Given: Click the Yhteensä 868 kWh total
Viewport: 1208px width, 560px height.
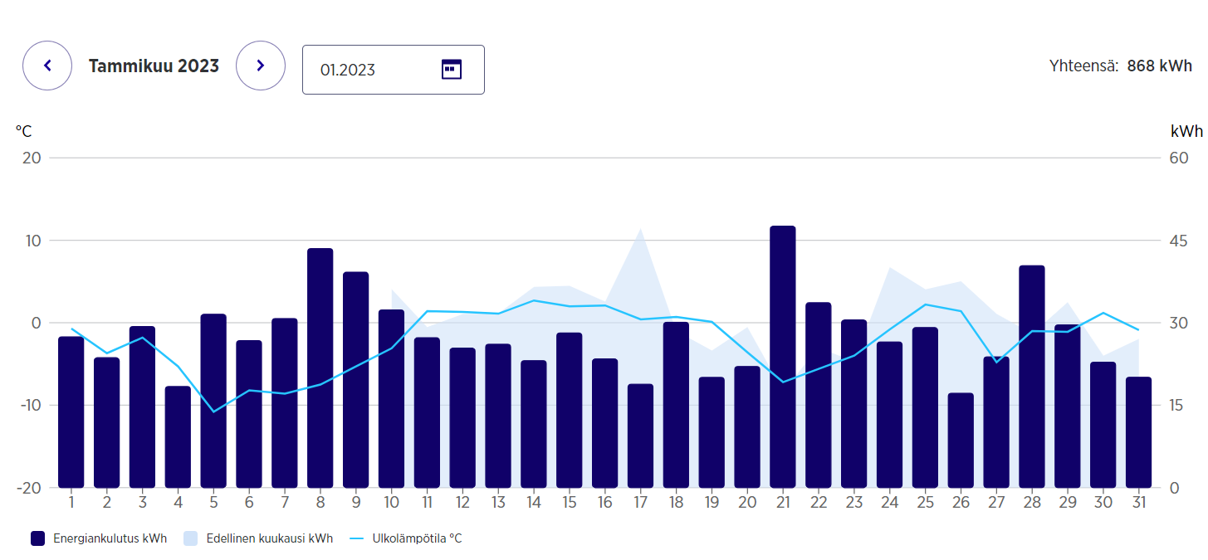Looking at the screenshot, I should tap(1120, 66).
